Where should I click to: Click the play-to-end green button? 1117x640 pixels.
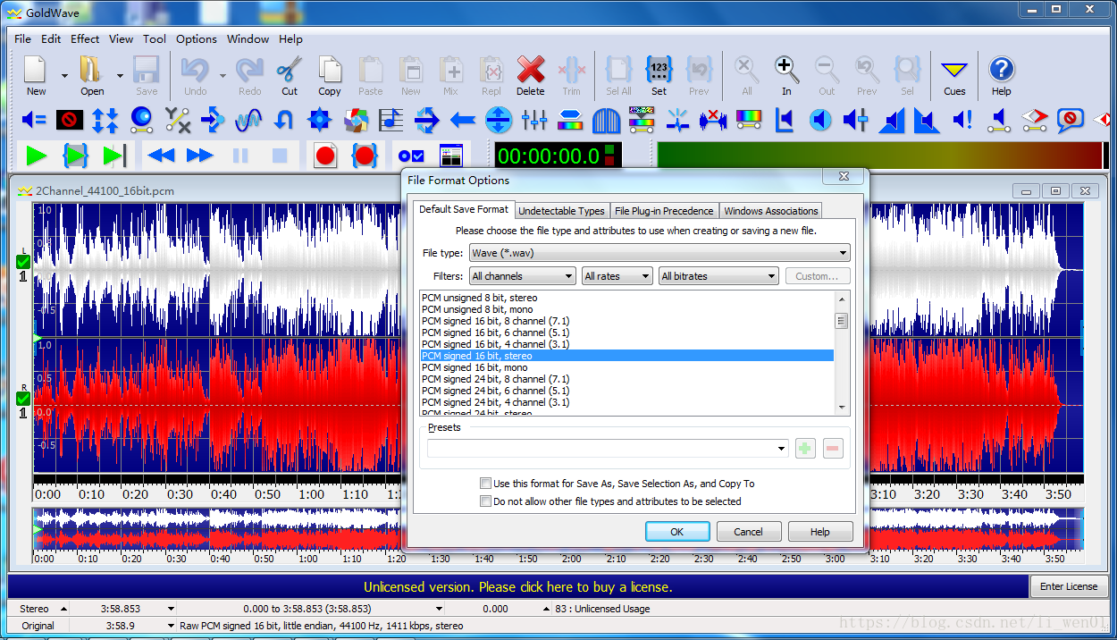coord(114,156)
